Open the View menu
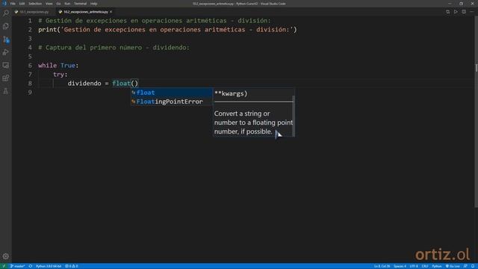 49,4
